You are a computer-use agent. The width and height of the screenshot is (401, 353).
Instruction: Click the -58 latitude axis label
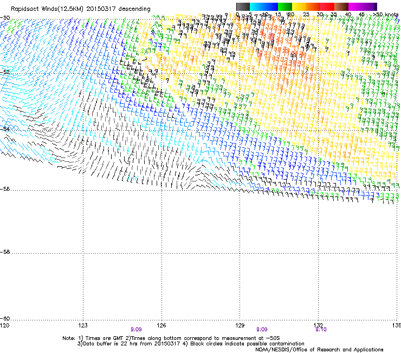(x=5, y=252)
